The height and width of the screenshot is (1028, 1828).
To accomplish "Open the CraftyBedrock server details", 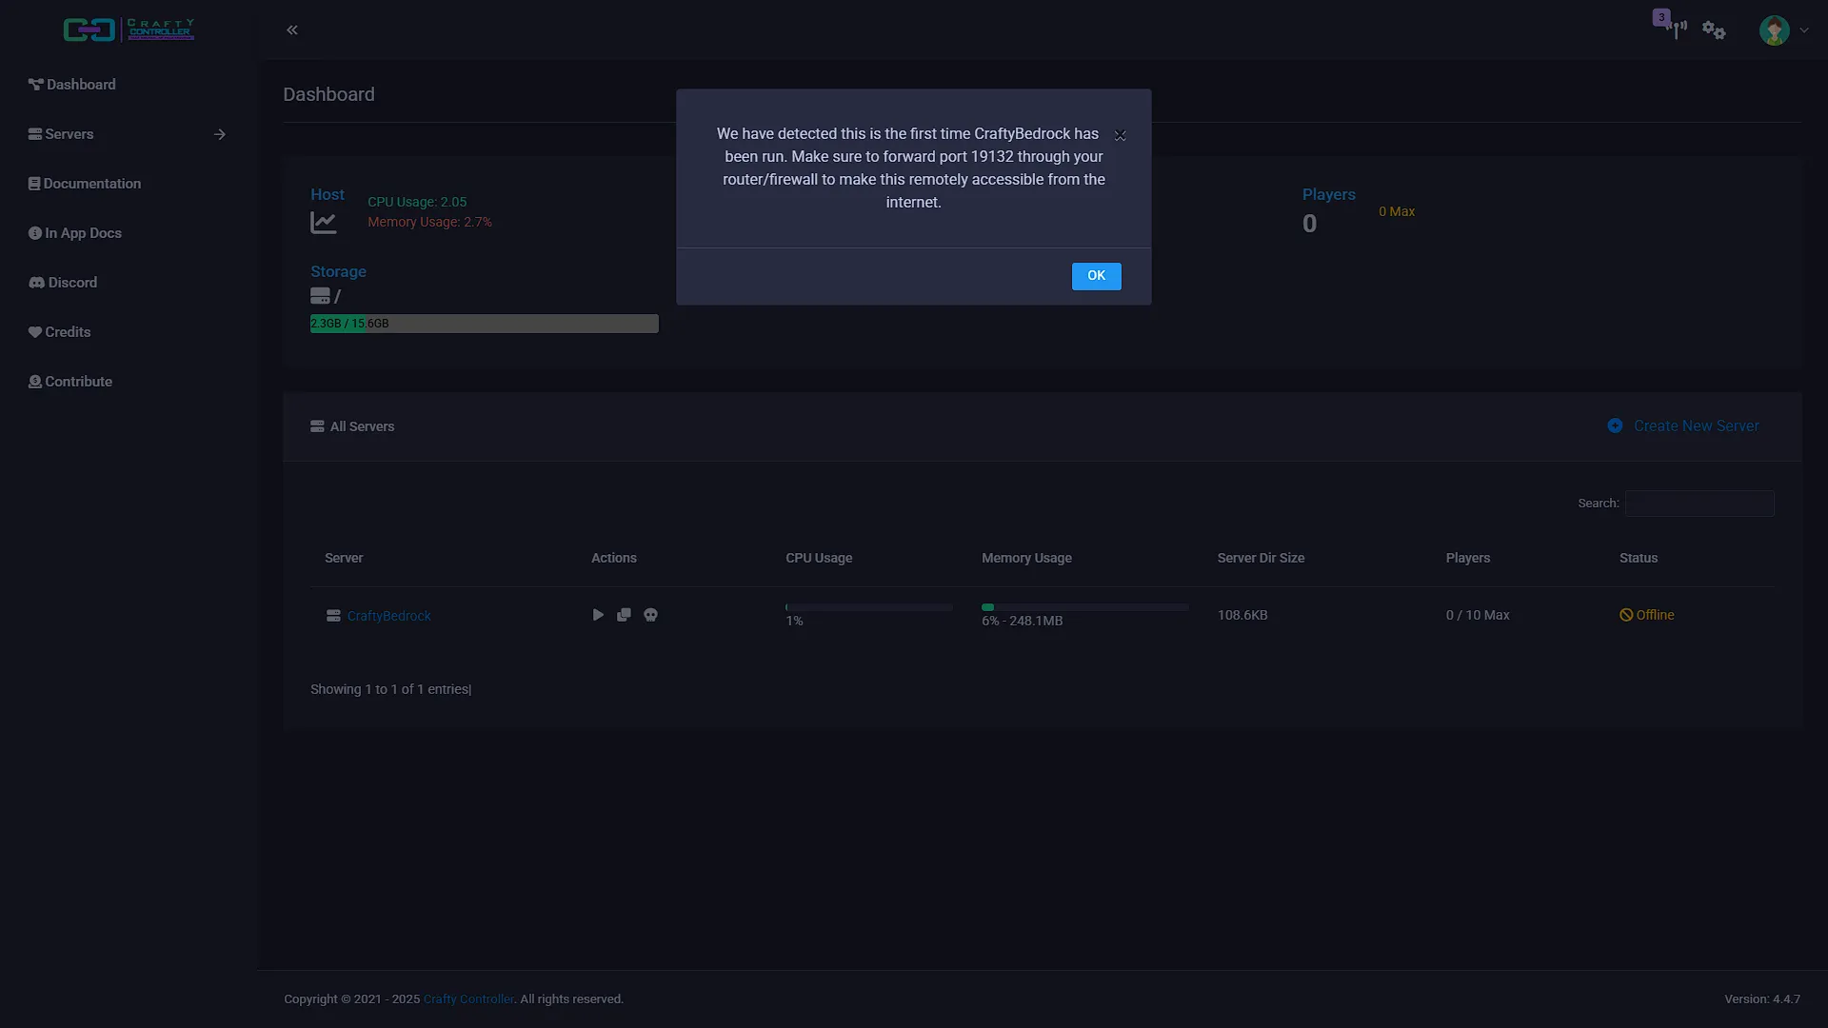I will point(388,616).
